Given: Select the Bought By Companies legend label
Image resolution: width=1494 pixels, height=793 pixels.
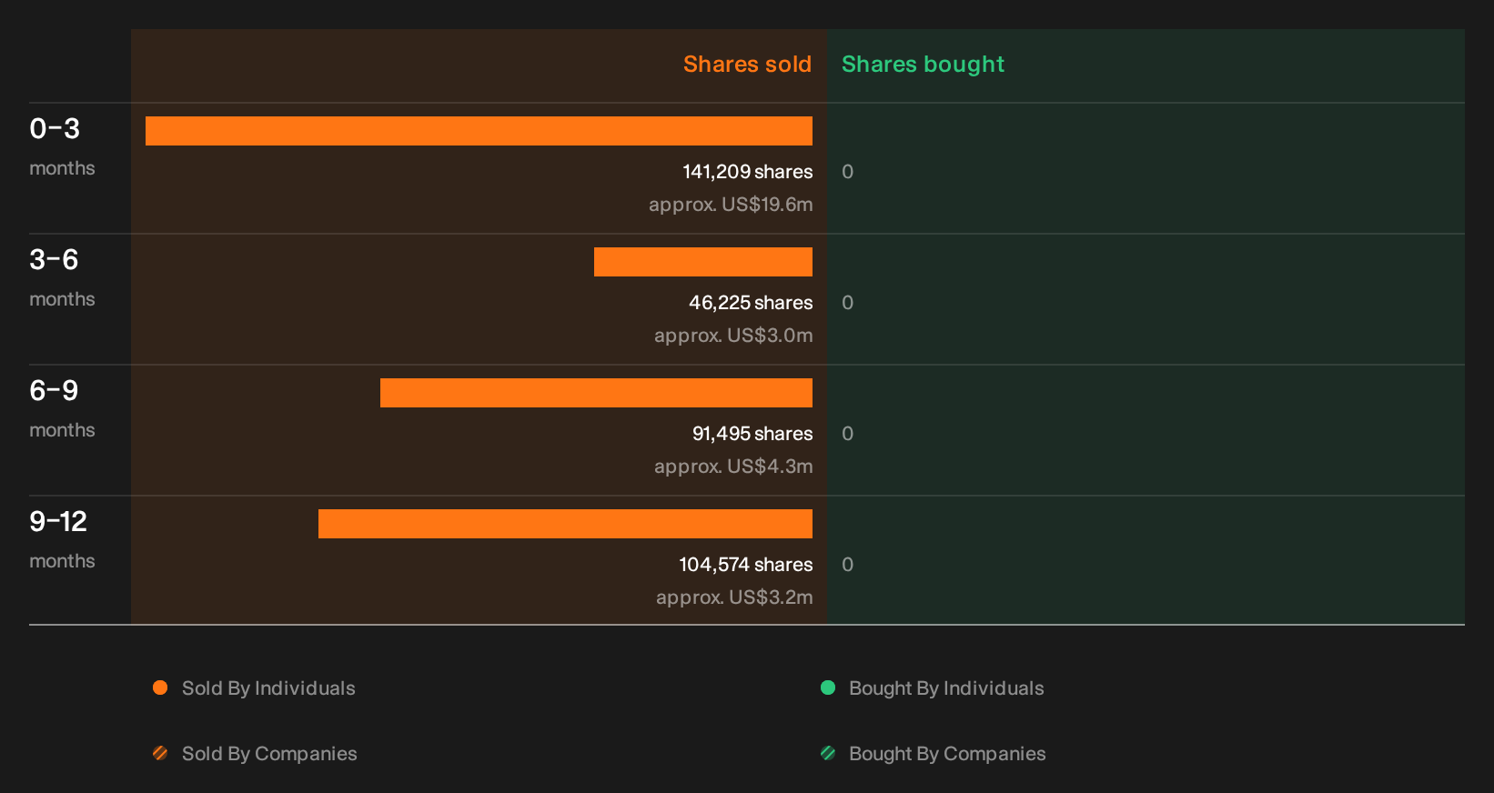Looking at the screenshot, I should [947, 754].
